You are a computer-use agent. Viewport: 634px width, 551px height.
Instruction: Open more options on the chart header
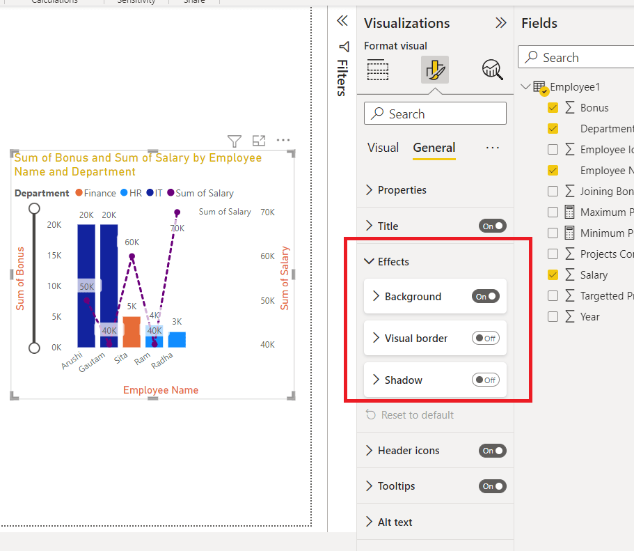pyautogui.click(x=283, y=140)
